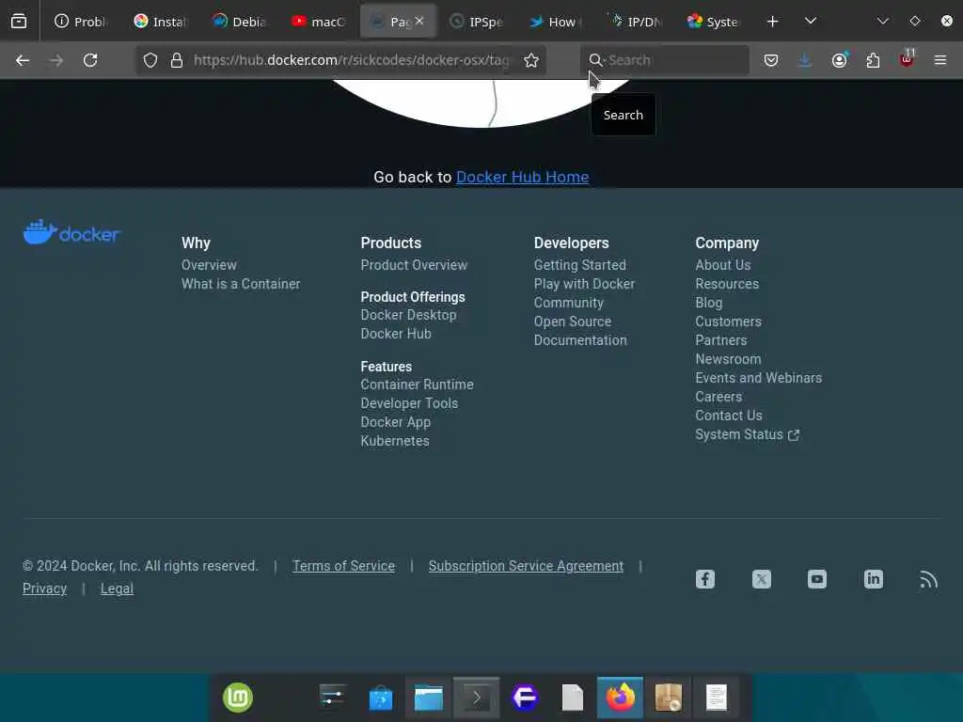Image resolution: width=963 pixels, height=722 pixels.
Task: Open Docker's RSS feed icon
Action: pyautogui.click(x=928, y=579)
